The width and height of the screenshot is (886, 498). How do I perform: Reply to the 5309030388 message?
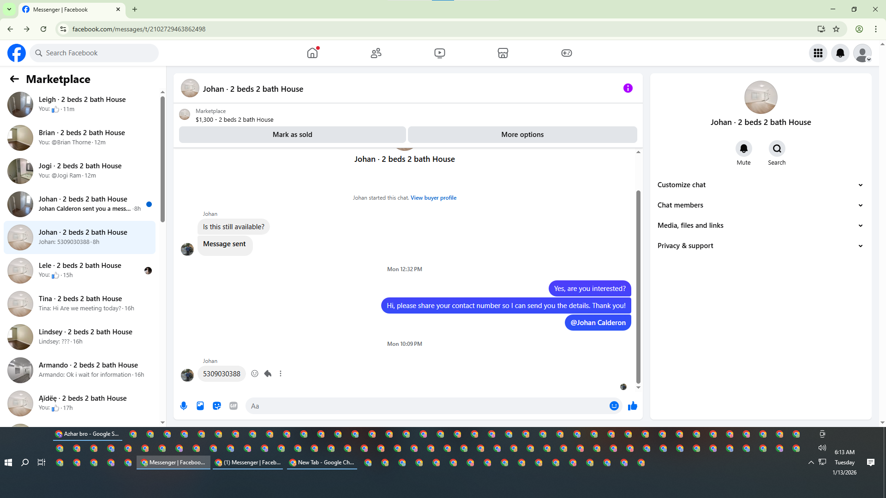pyautogui.click(x=268, y=373)
